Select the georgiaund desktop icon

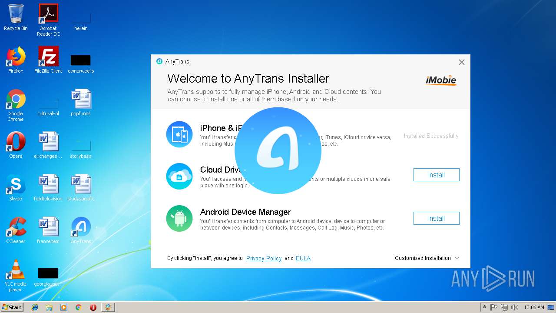[48, 276]
